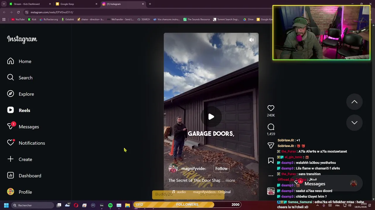375x210 pixels.
Task: Open the Getalink bookmark
Action: (x=68, y=20)
